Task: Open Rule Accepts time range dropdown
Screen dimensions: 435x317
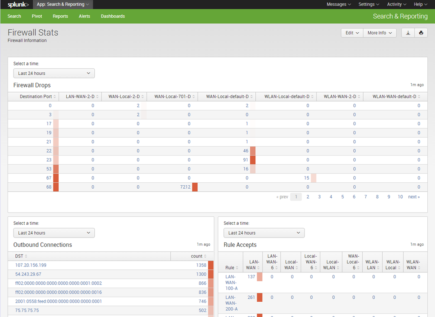Action: point(264,233)
